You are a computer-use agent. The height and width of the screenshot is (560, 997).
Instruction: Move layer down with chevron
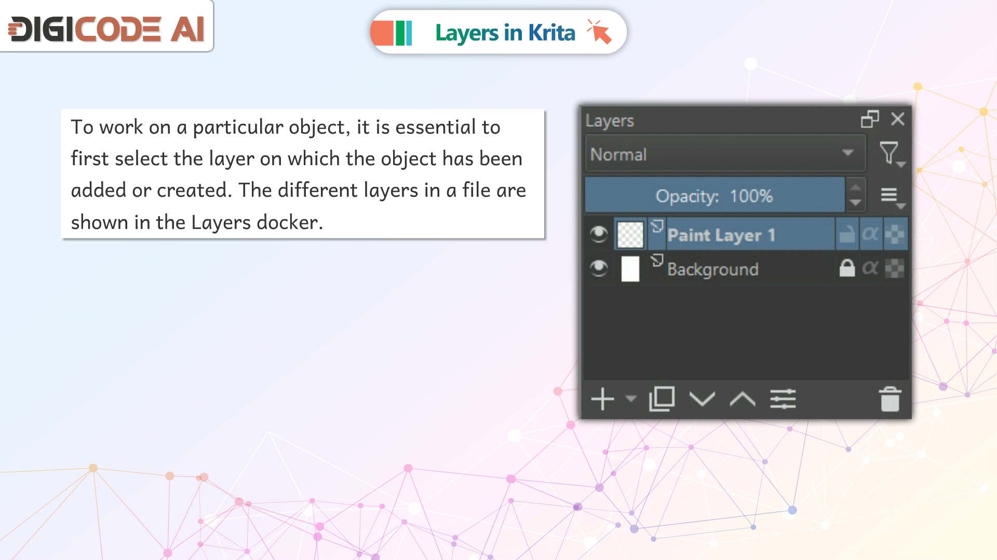tap(702, 399)
